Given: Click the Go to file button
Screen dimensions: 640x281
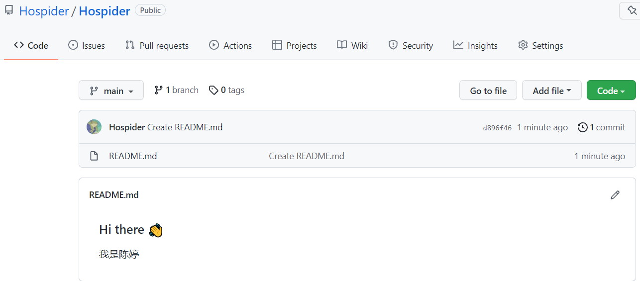Looking at the screenshot, I should pyautogui.click(x=488, y=91).
